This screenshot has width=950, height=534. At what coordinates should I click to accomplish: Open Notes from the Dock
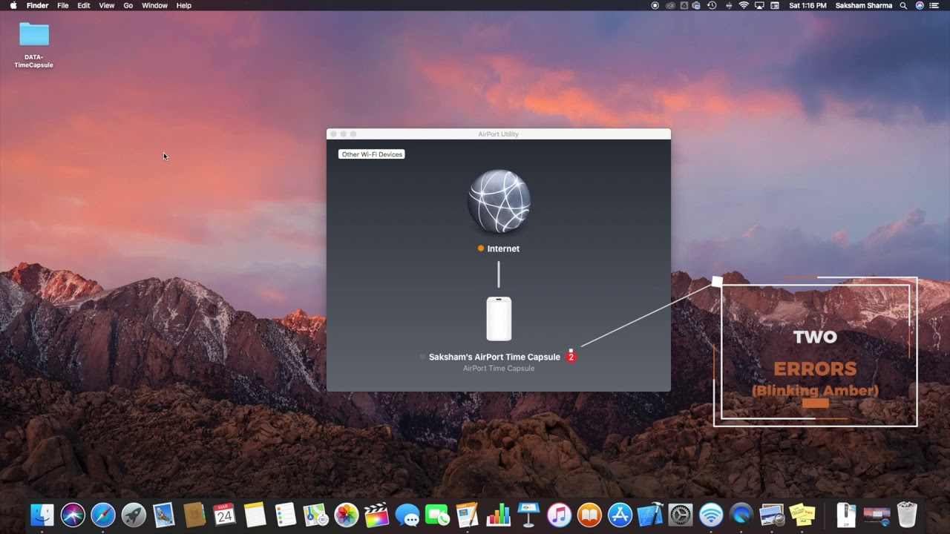coord(255,515)
